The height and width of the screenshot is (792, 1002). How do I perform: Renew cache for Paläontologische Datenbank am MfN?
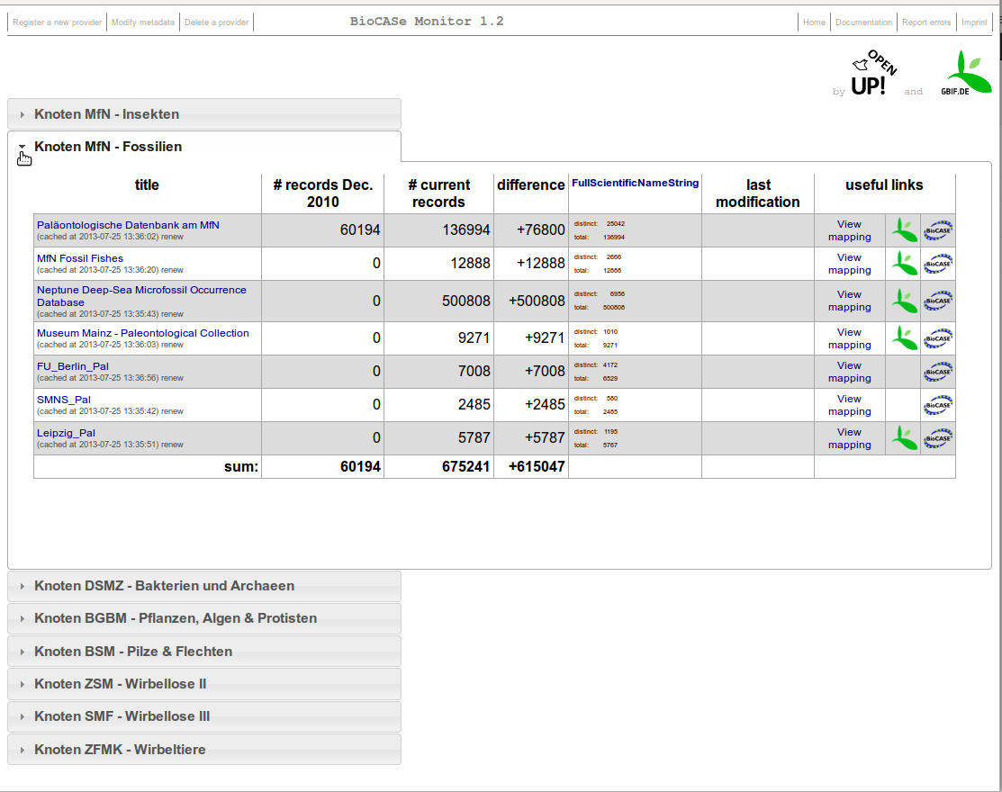pyautogui.click(x=172, y=237)
